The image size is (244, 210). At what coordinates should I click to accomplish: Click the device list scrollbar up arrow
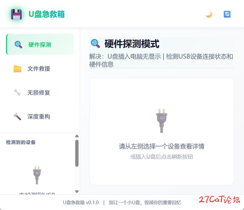tap(77, 136)
